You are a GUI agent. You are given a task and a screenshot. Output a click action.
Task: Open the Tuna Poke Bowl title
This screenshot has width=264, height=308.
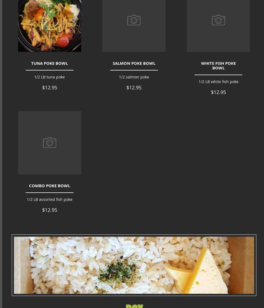tap(50, 63)
